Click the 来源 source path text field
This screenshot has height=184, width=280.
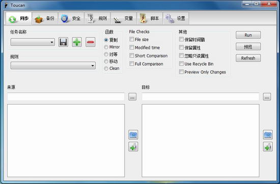click(66, 97)
